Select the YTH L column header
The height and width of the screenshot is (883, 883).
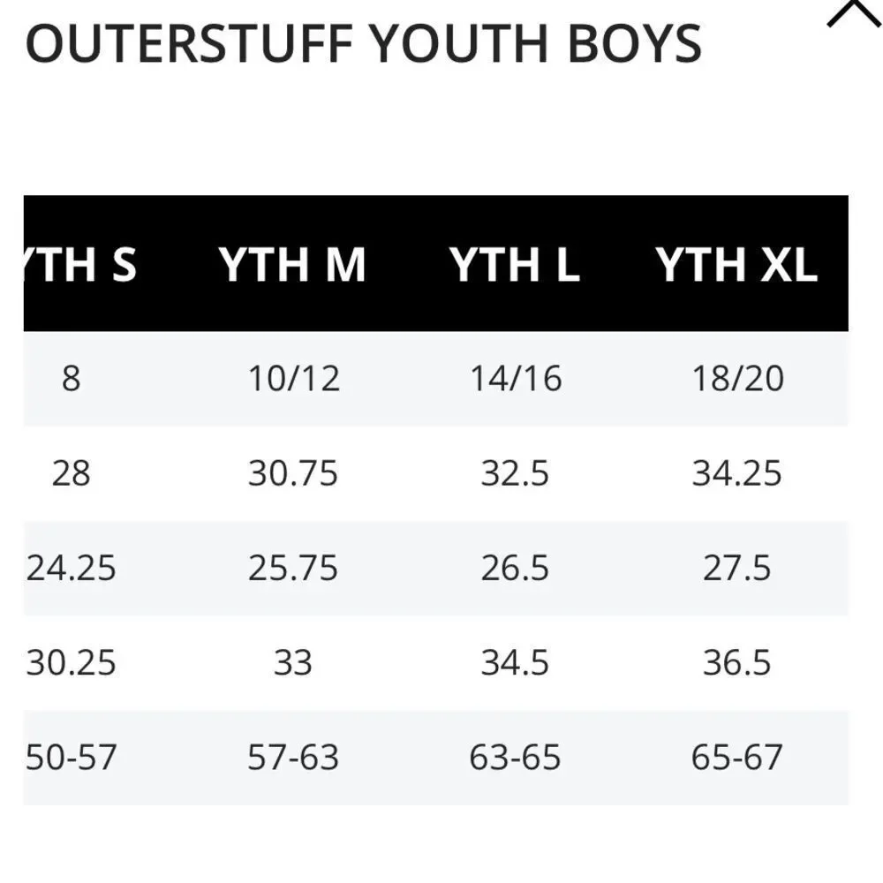click(515, 265)
